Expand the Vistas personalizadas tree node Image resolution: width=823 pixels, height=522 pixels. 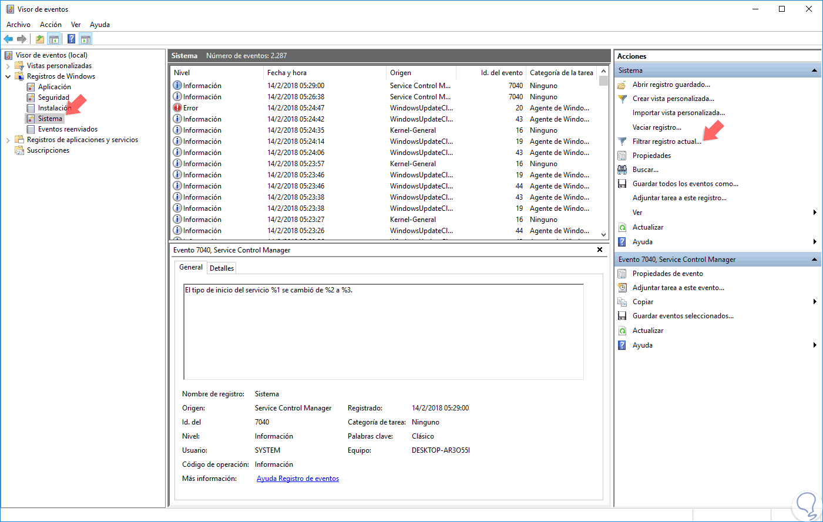coord(8,66)
